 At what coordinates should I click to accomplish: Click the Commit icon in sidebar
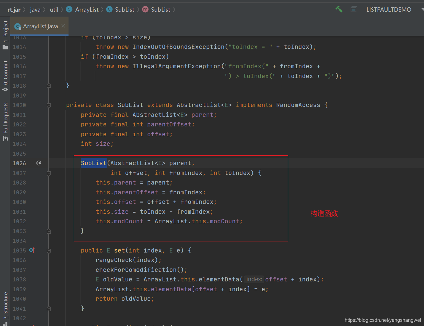(5, 89)
